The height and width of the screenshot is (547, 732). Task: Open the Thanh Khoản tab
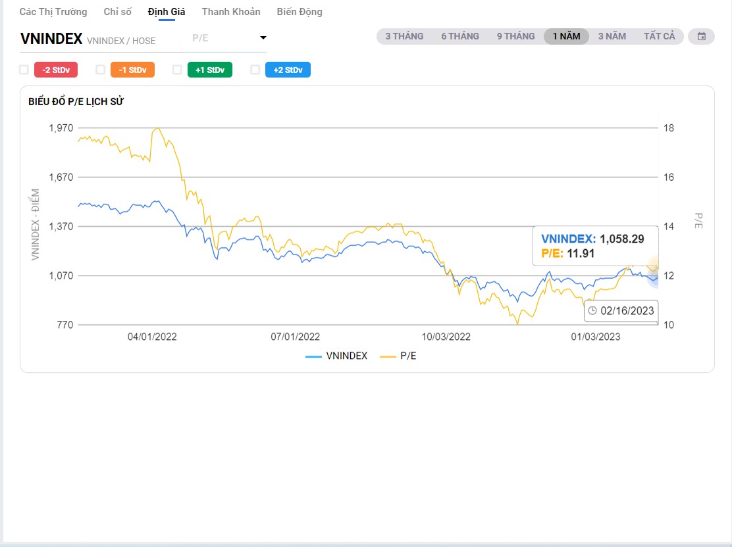(x=231, y=12)
